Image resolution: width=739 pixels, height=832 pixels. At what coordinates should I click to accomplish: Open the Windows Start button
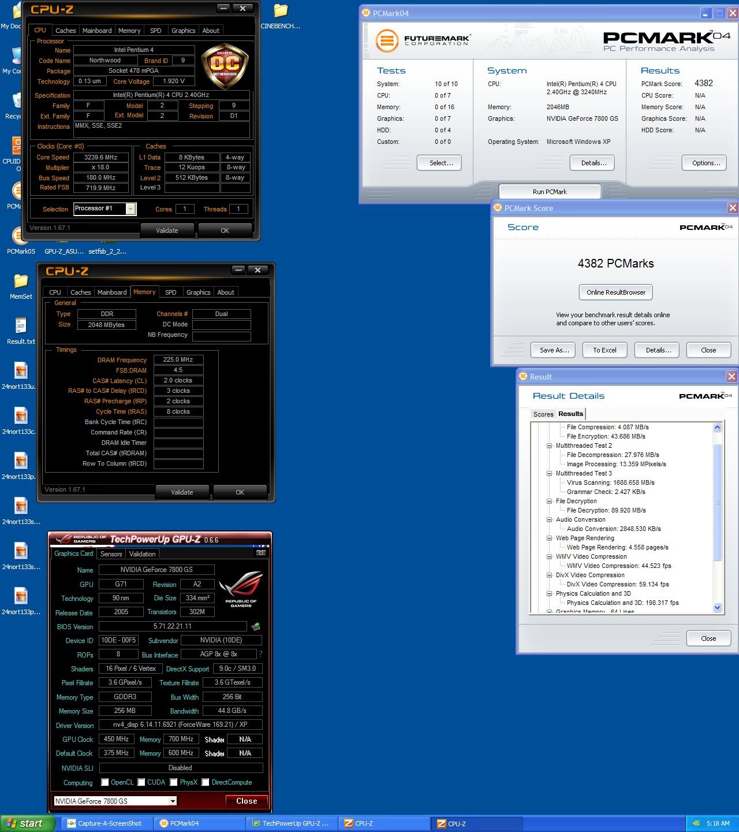click(x=28, y=823)
